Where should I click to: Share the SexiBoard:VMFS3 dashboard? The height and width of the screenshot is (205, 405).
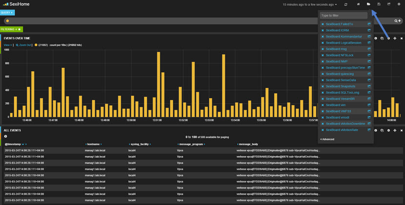(x=369, y=111)
